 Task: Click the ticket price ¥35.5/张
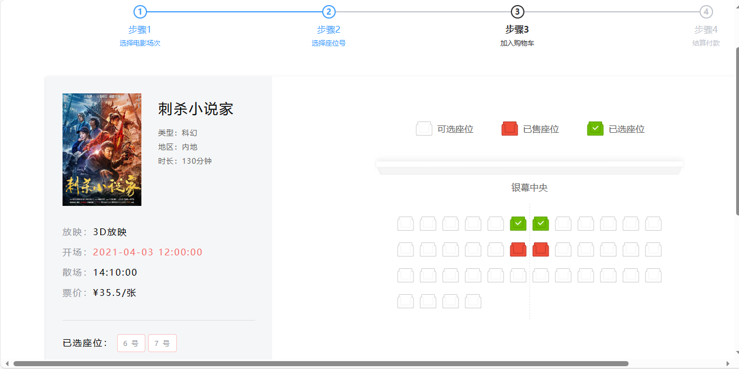pos(115,293)
